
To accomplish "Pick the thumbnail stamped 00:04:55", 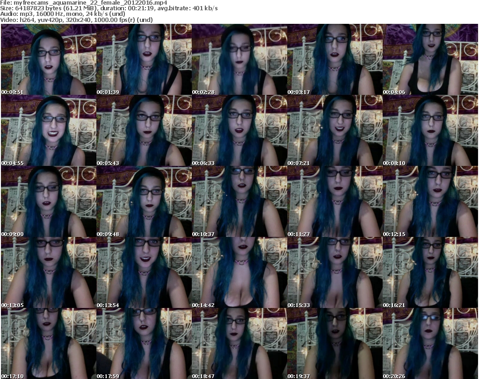I will (x=49, y=130).
